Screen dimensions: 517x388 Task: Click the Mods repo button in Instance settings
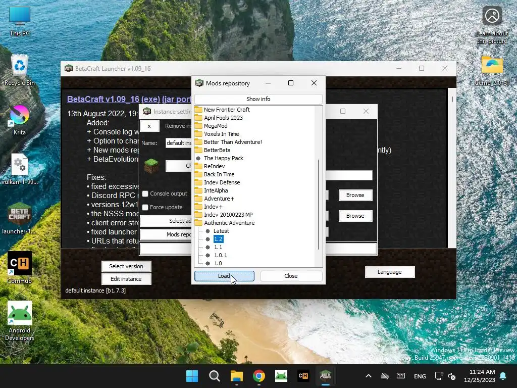[x=166, y=234]
